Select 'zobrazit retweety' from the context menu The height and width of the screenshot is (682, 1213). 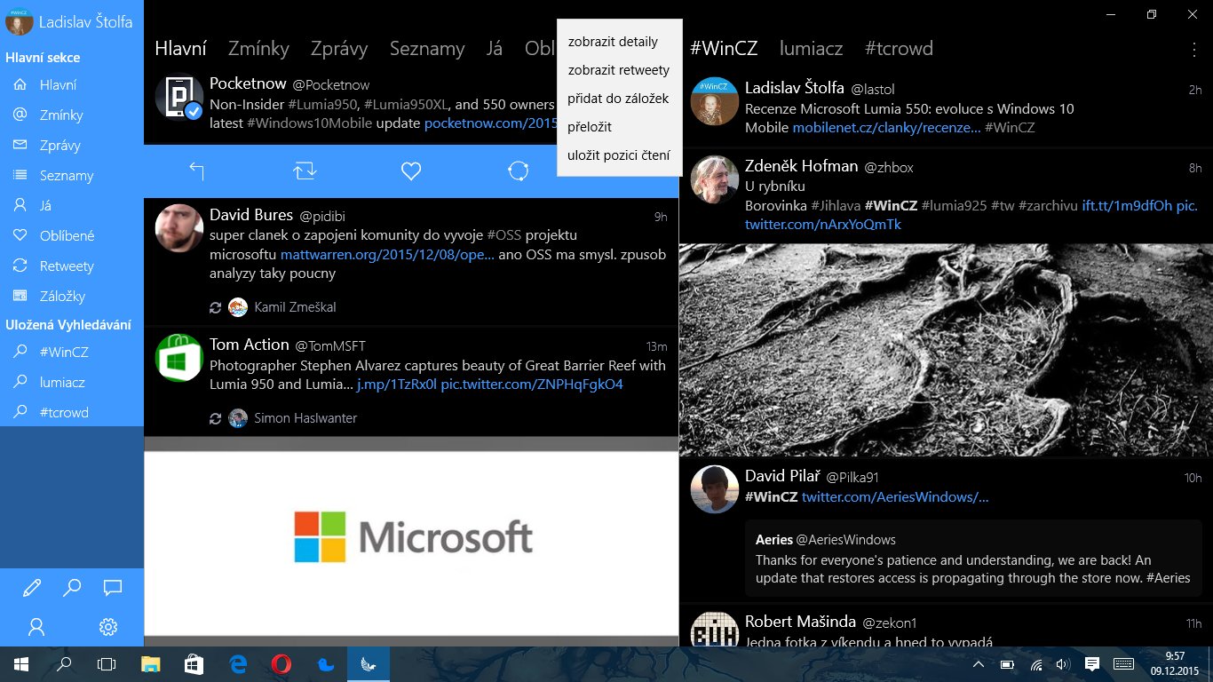619,70
